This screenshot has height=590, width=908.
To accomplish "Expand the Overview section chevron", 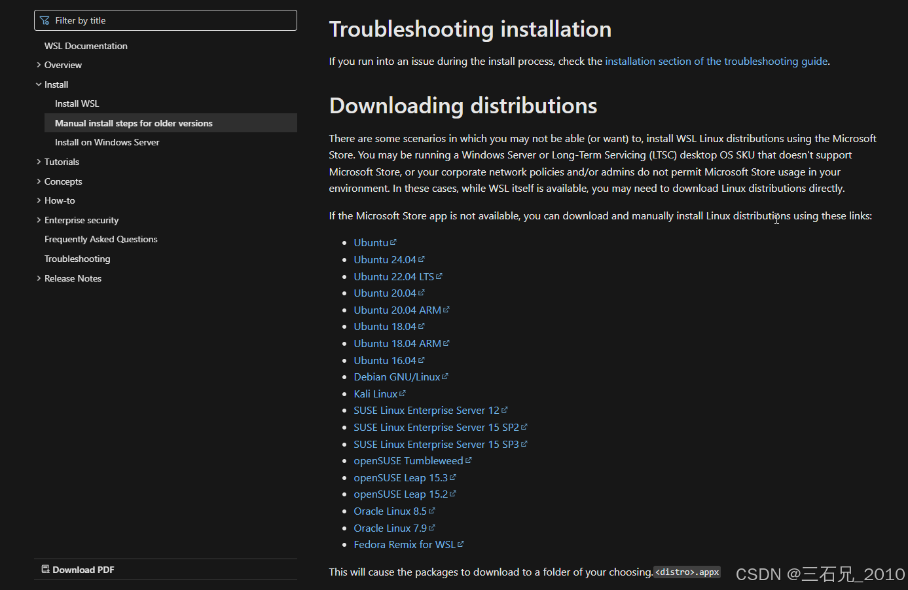I will pyautogui.click(x=39, y=65).
